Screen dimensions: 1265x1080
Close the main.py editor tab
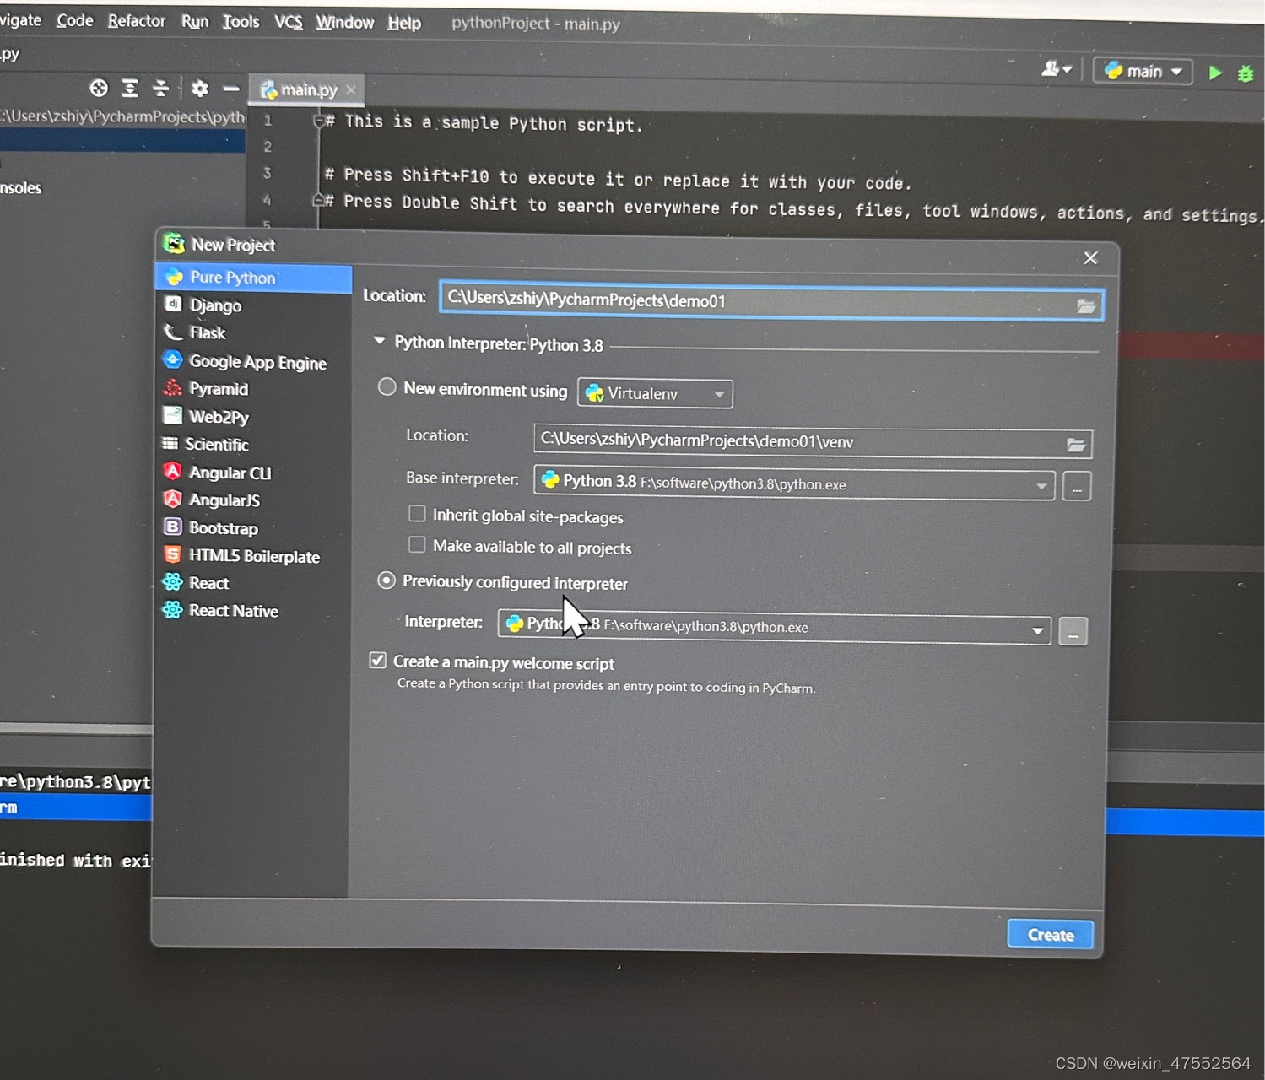click(351, 90)
